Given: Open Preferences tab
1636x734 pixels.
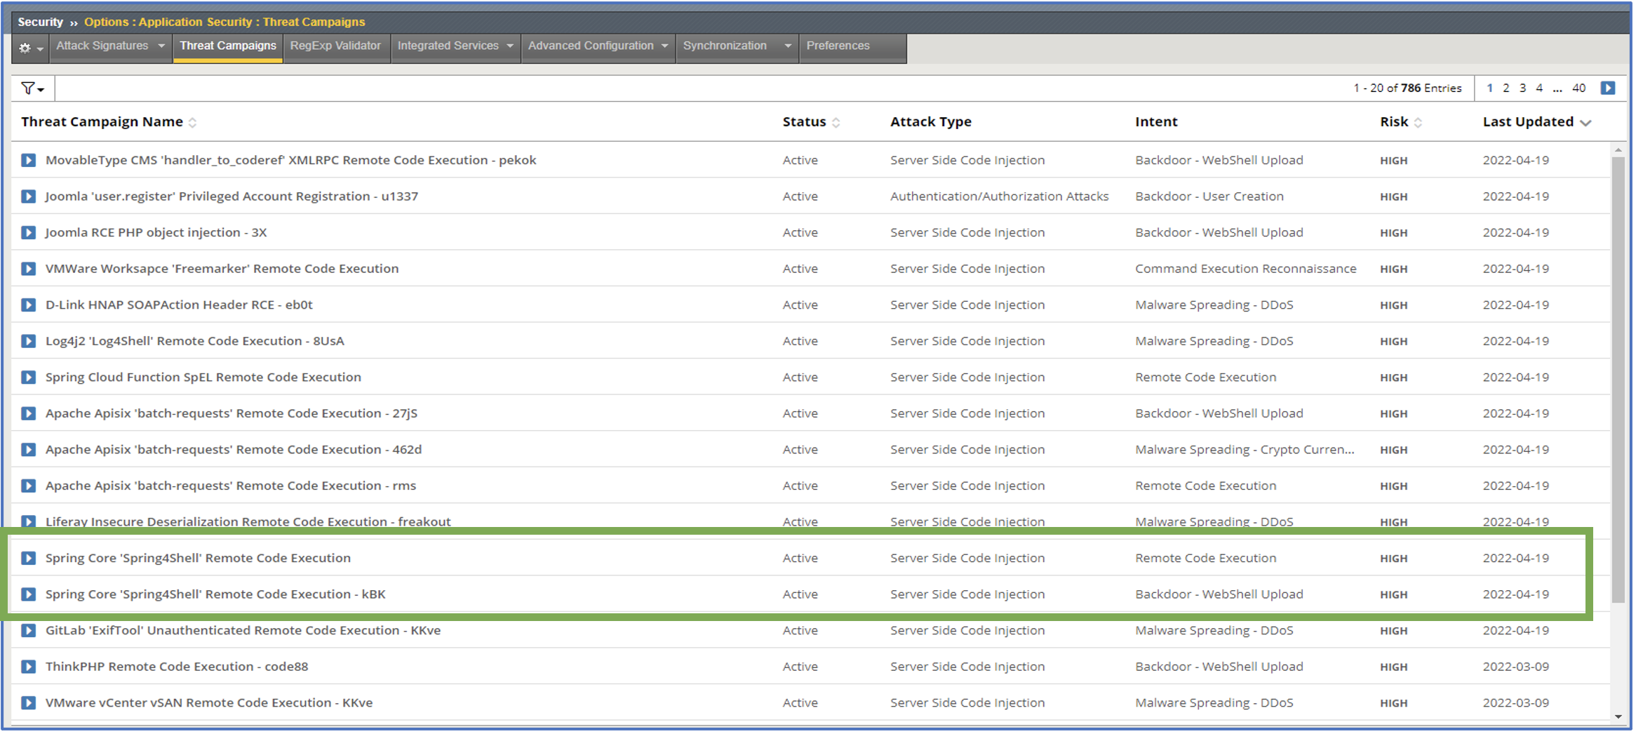Looking at the screenshot, I should click(838, 46).
